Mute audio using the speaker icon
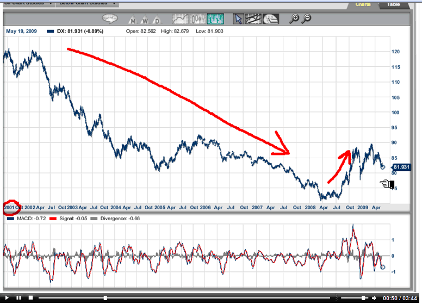Screen dimensions: 422x305 (374, 298)
